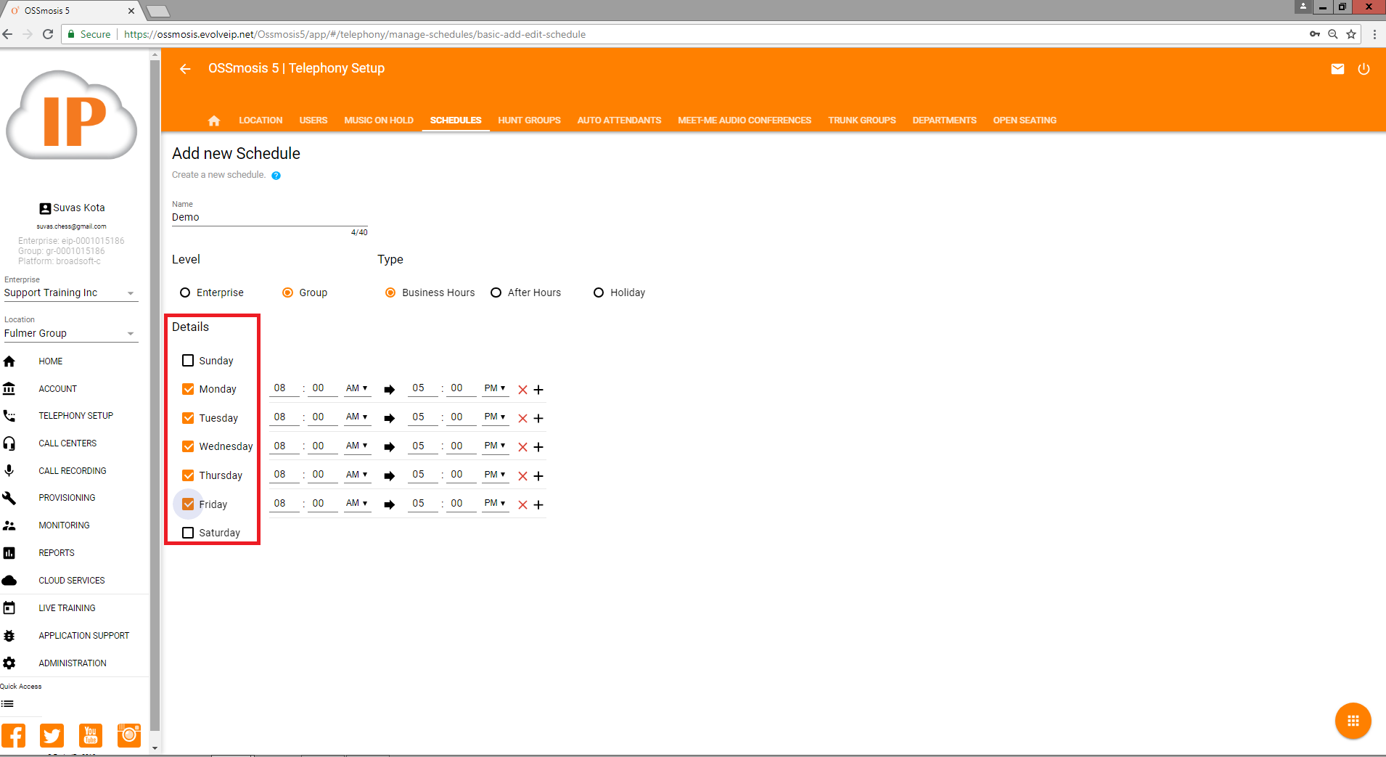Switch to the Auto Attendants tab
The height and width of the screenshot is (757, 1386).
coord(619,120)
